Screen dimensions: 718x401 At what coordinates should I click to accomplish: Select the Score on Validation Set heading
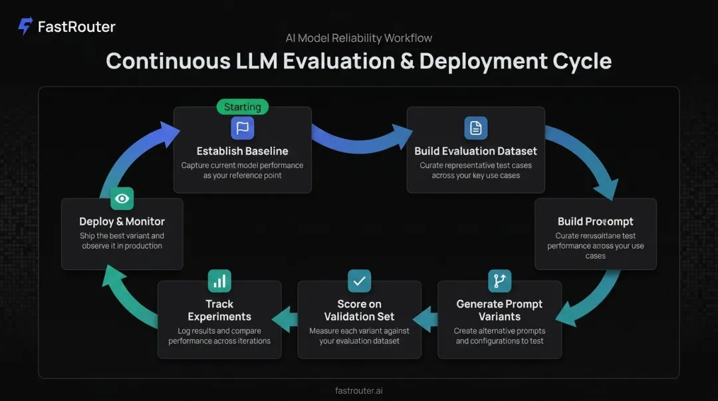360,311
